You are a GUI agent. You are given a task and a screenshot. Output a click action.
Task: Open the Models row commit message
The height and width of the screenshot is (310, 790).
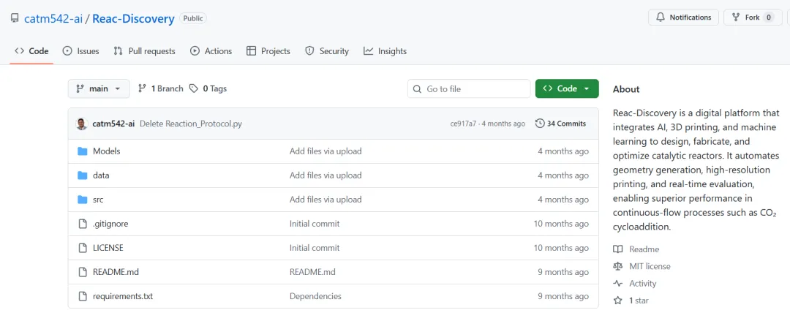326,151
